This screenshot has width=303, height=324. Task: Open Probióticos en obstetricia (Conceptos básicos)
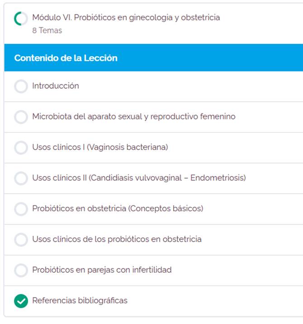(118, 209)
